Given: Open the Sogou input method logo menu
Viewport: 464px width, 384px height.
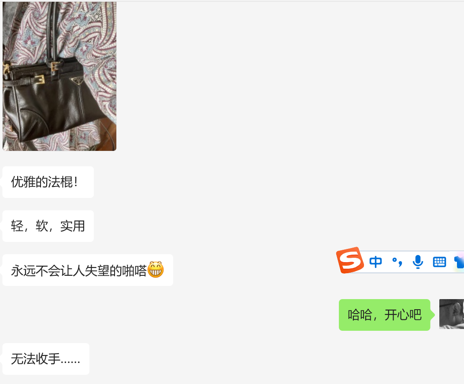Looking at the screenshot, I should tap(350, 260).
